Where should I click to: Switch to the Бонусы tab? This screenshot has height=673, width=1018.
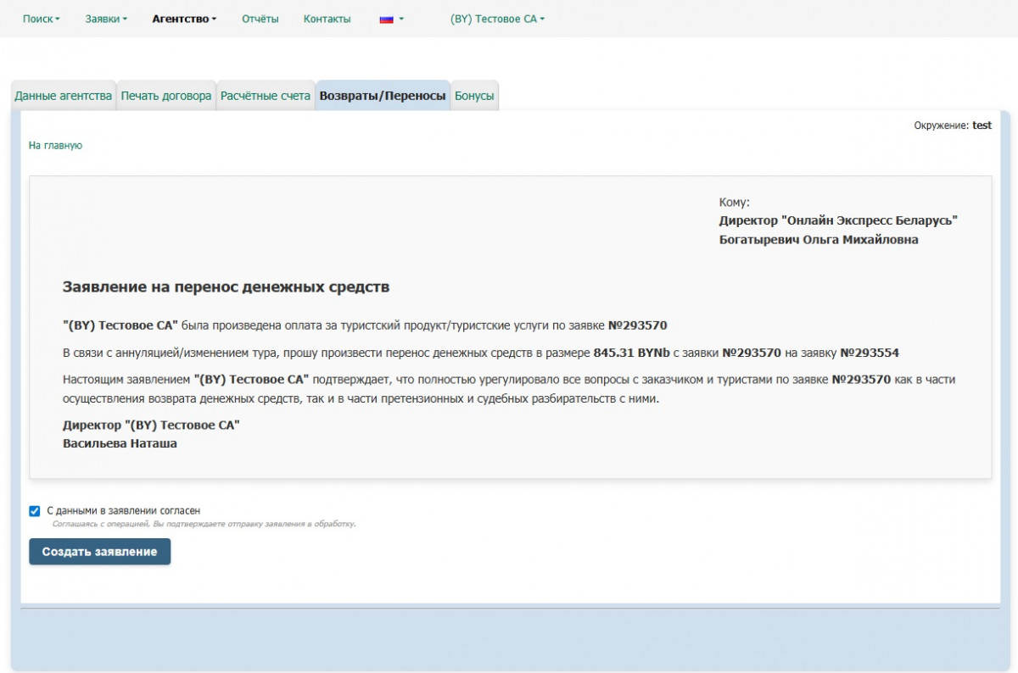pyautogui.click(x=474, y=96)
